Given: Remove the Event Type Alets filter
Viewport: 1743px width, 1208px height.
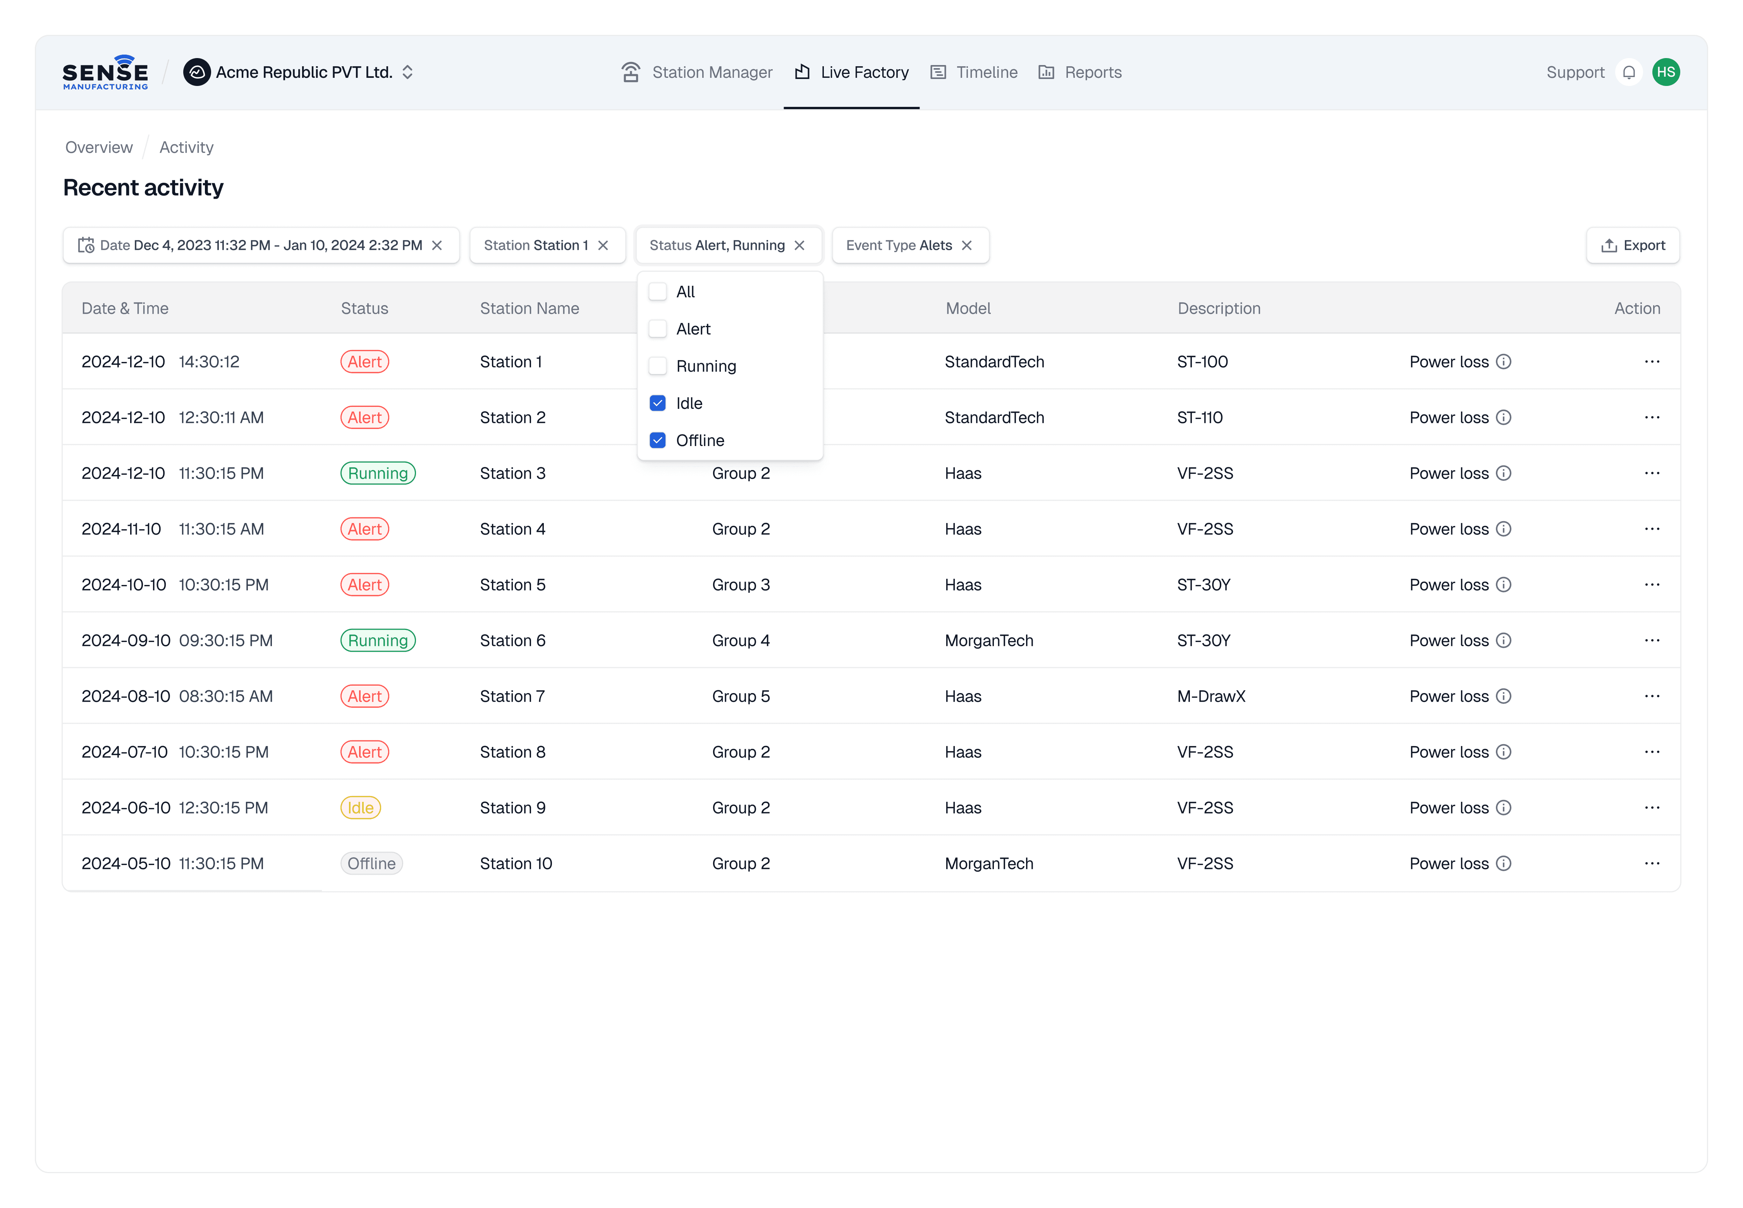Looking at the screenshot, I should [x=966, y=245].
